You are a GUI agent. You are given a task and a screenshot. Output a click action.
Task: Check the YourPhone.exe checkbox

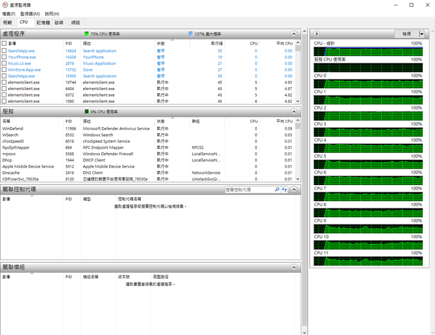(4, 57)
